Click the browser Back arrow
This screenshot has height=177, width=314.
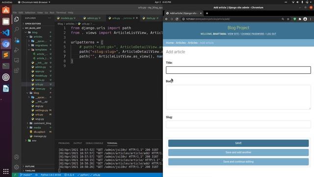pyautogui.click(x=167, y=19)
